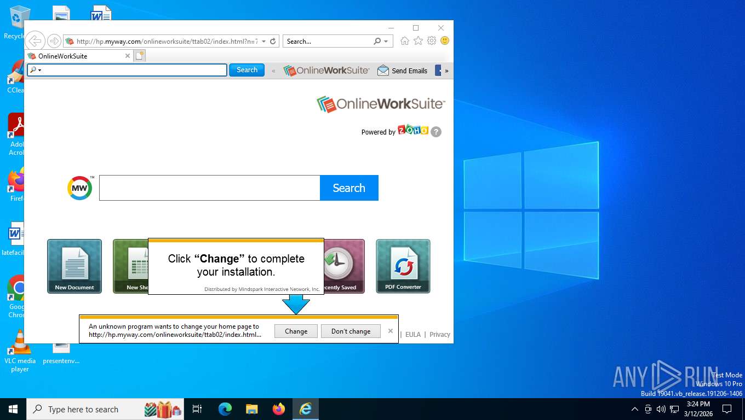Launch Microsoft Edge from the taskbar
745x420 pixels.
(225, 409)
